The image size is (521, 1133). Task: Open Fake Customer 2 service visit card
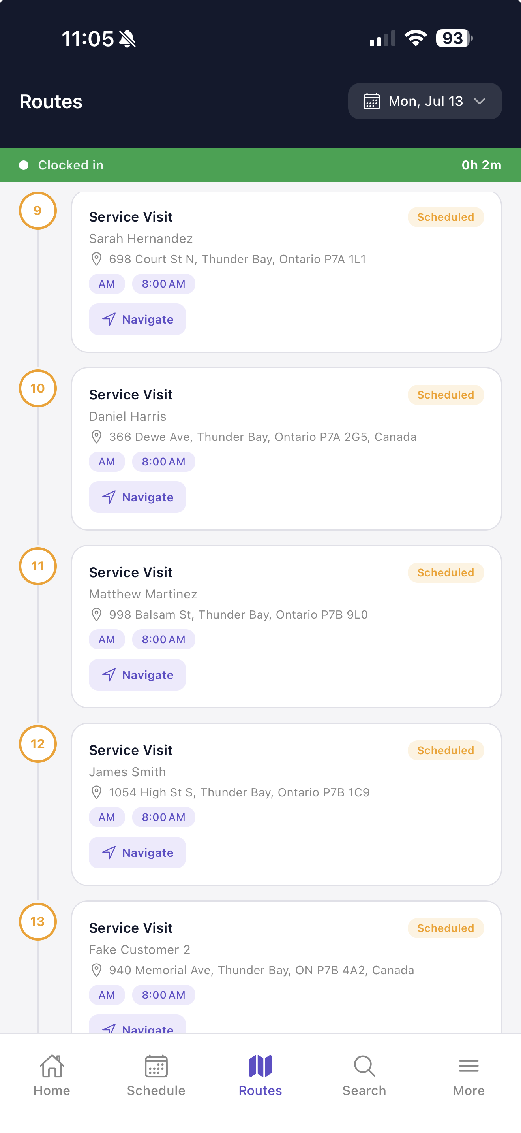tap(287, 967)
